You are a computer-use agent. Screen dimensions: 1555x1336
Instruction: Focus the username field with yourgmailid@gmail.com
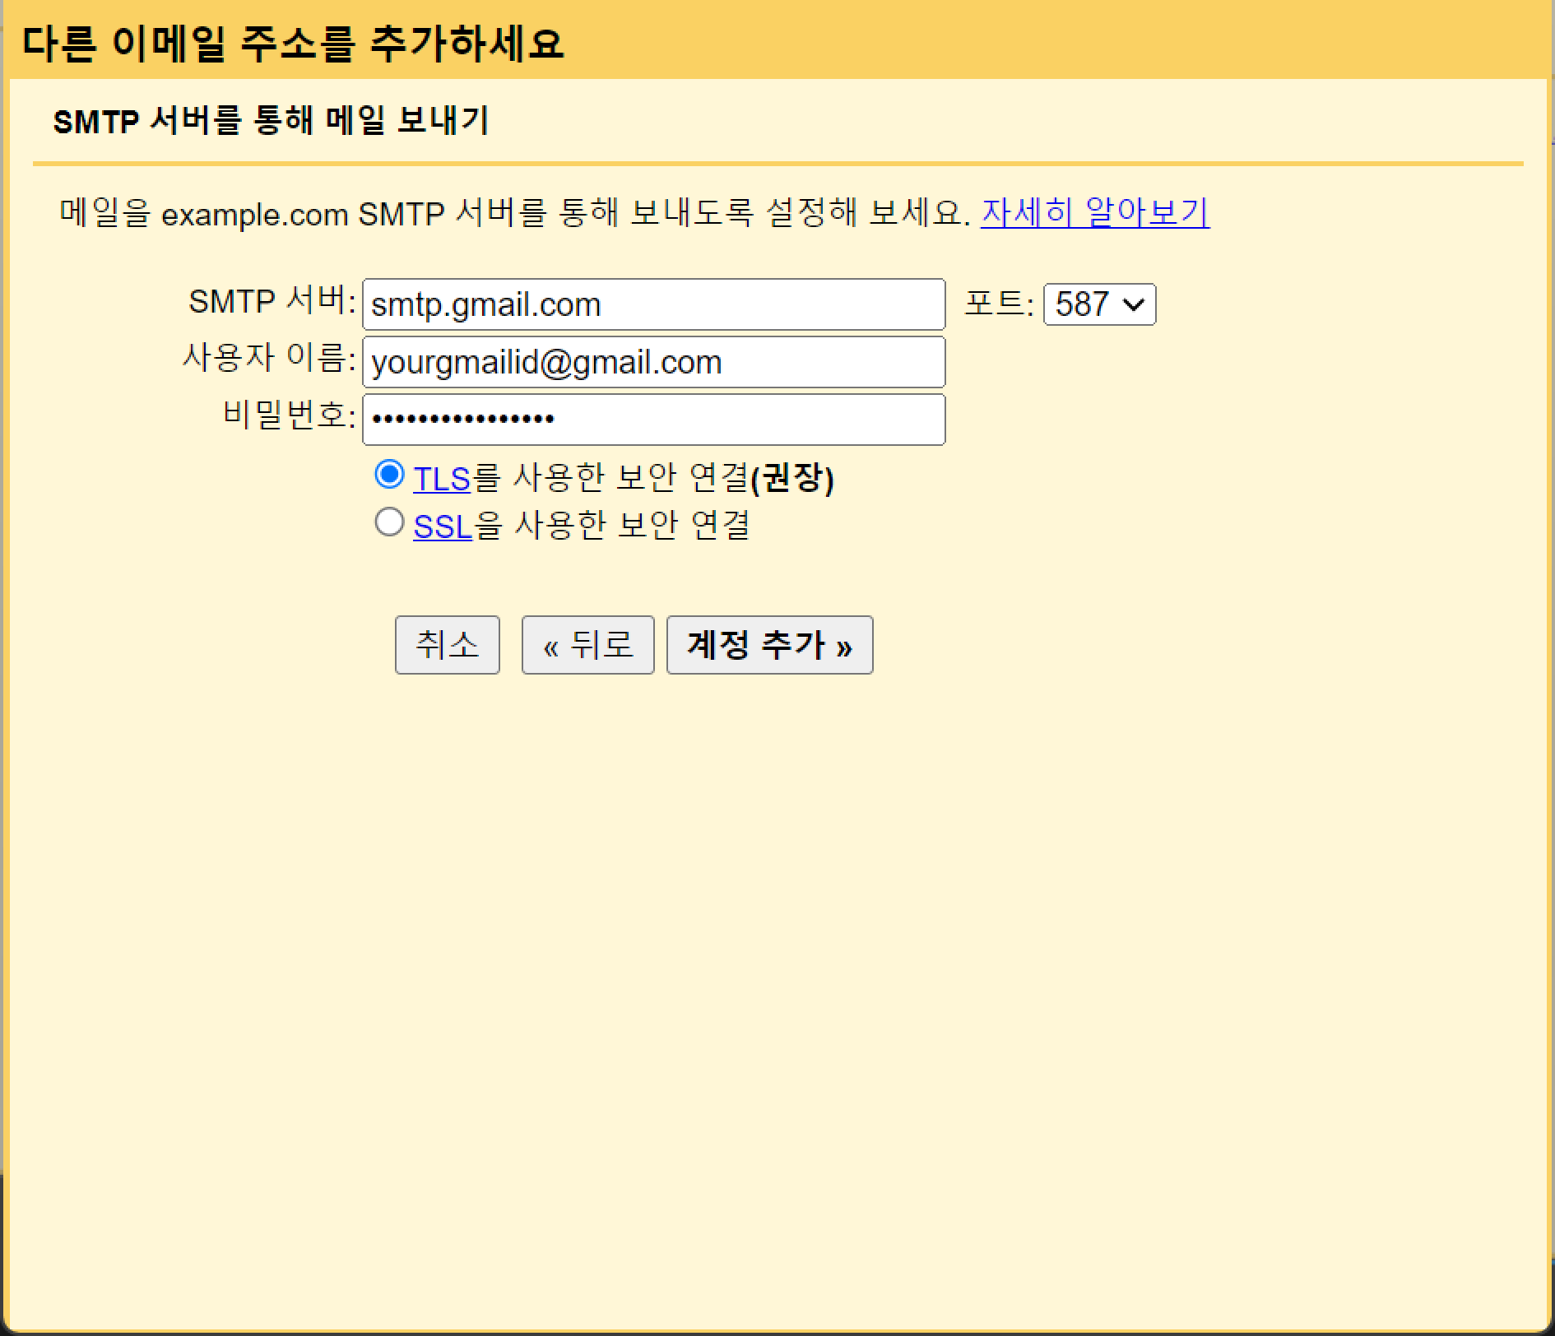click(x=653, y=362)
